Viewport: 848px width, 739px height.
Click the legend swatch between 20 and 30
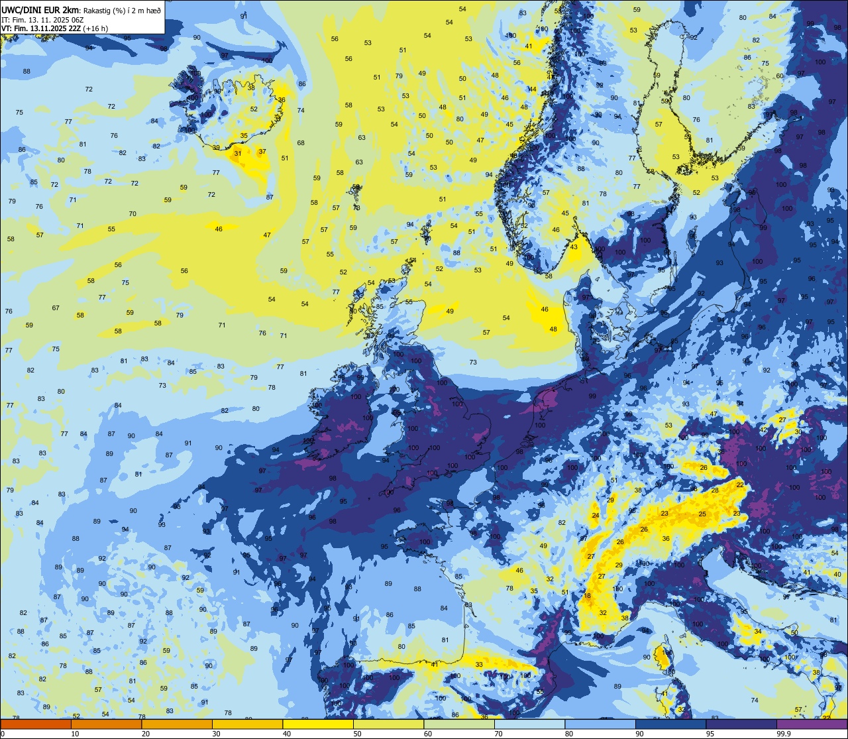pyautogui.click(x=177, y=724)
